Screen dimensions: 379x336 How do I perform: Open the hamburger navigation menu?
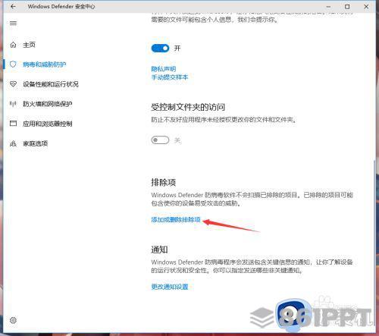point(13,24)
